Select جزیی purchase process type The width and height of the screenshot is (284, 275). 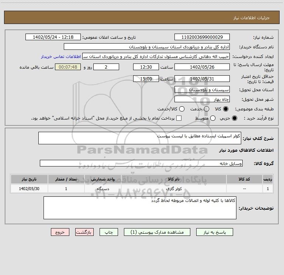coord(235,118)
